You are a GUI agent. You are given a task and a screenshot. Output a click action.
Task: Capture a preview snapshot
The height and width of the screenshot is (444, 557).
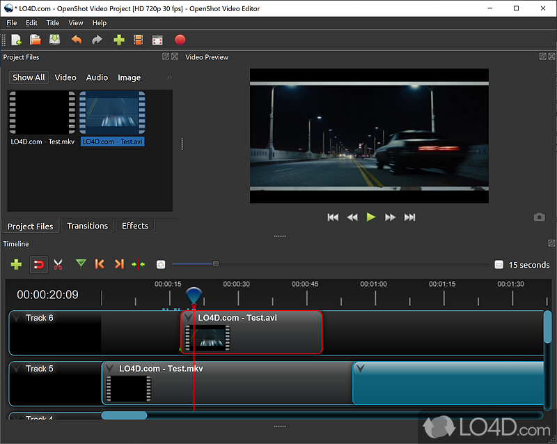click(x=539, y=217)
